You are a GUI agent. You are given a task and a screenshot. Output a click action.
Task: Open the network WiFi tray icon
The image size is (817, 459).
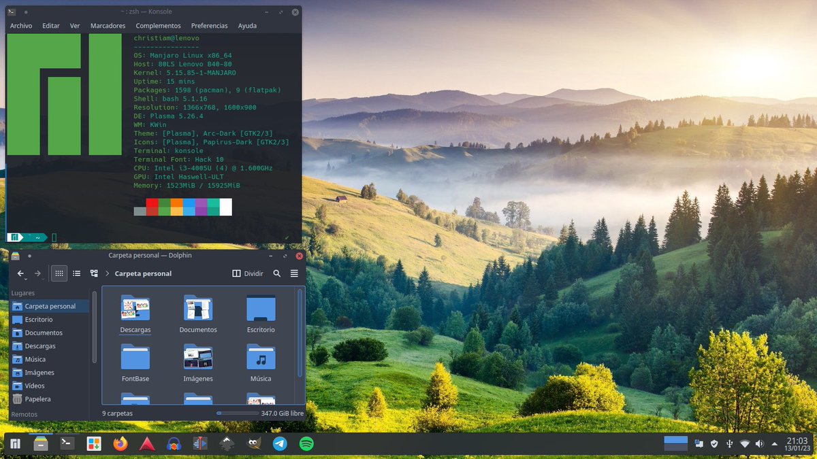pyautogui.click(x=744, y=443)
